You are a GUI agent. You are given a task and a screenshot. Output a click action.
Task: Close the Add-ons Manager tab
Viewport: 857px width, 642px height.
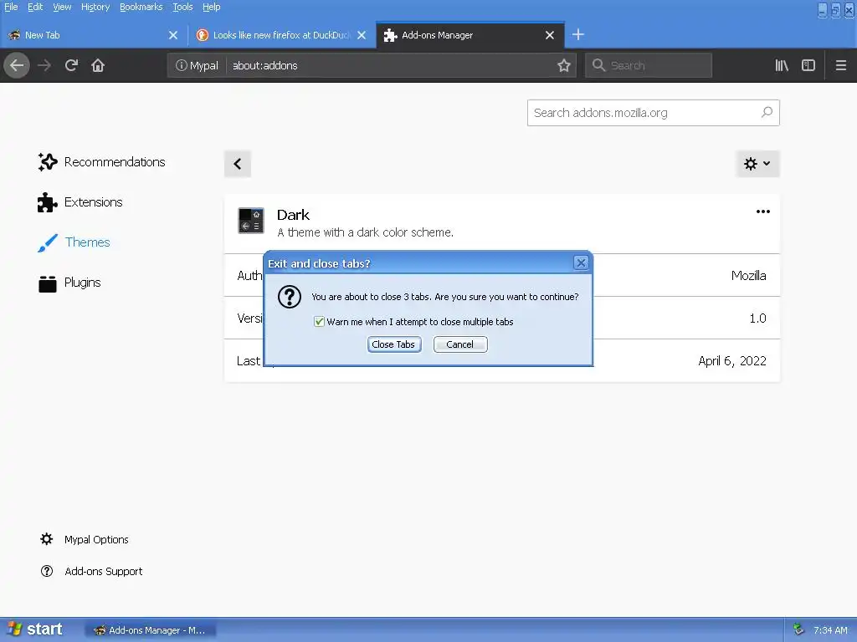[x=550, y=35]
